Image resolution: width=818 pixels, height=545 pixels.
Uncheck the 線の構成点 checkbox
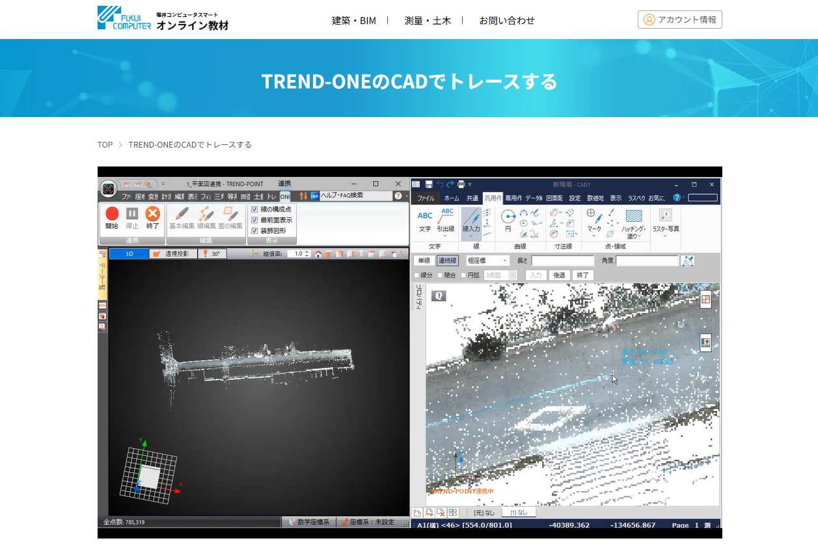[x=254, y=210]
